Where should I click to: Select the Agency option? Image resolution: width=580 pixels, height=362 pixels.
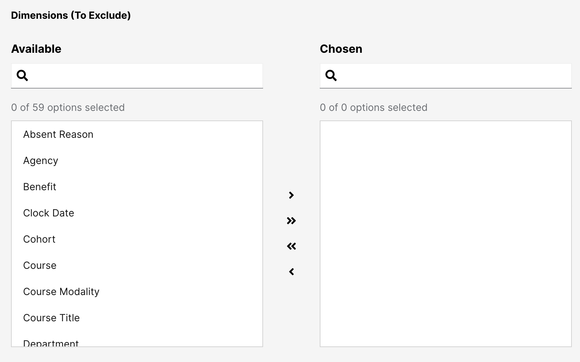(x=41, y=161)
